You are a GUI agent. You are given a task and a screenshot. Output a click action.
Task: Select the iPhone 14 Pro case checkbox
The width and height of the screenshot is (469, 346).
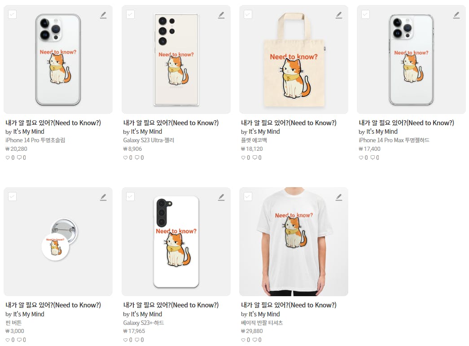[12, 14]
